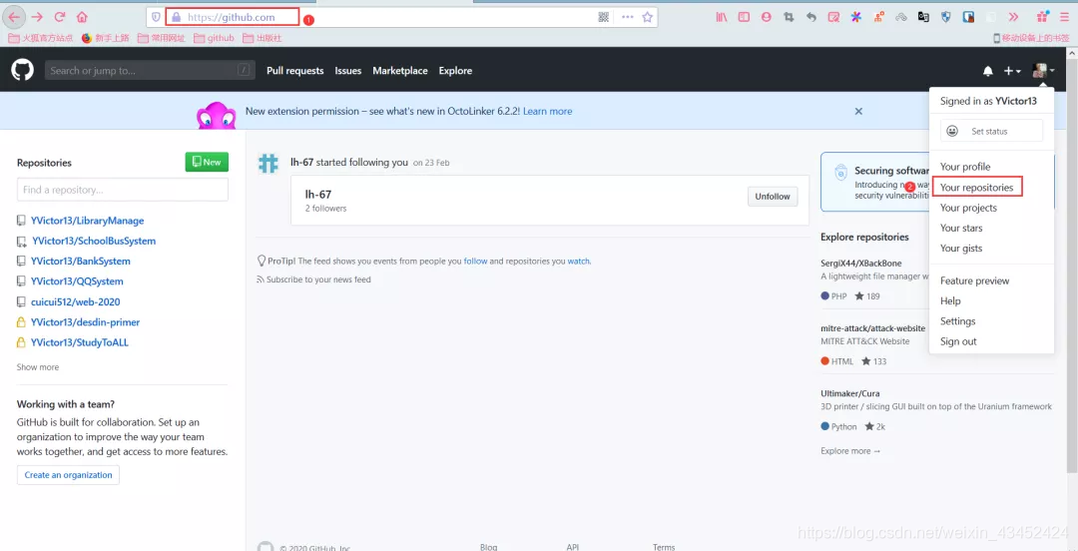Open the github bookmark folder
Screen dimensions: 1078x551
click(214, 38)
